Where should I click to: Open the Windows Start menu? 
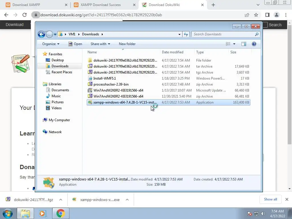click(x=8, y=213)
